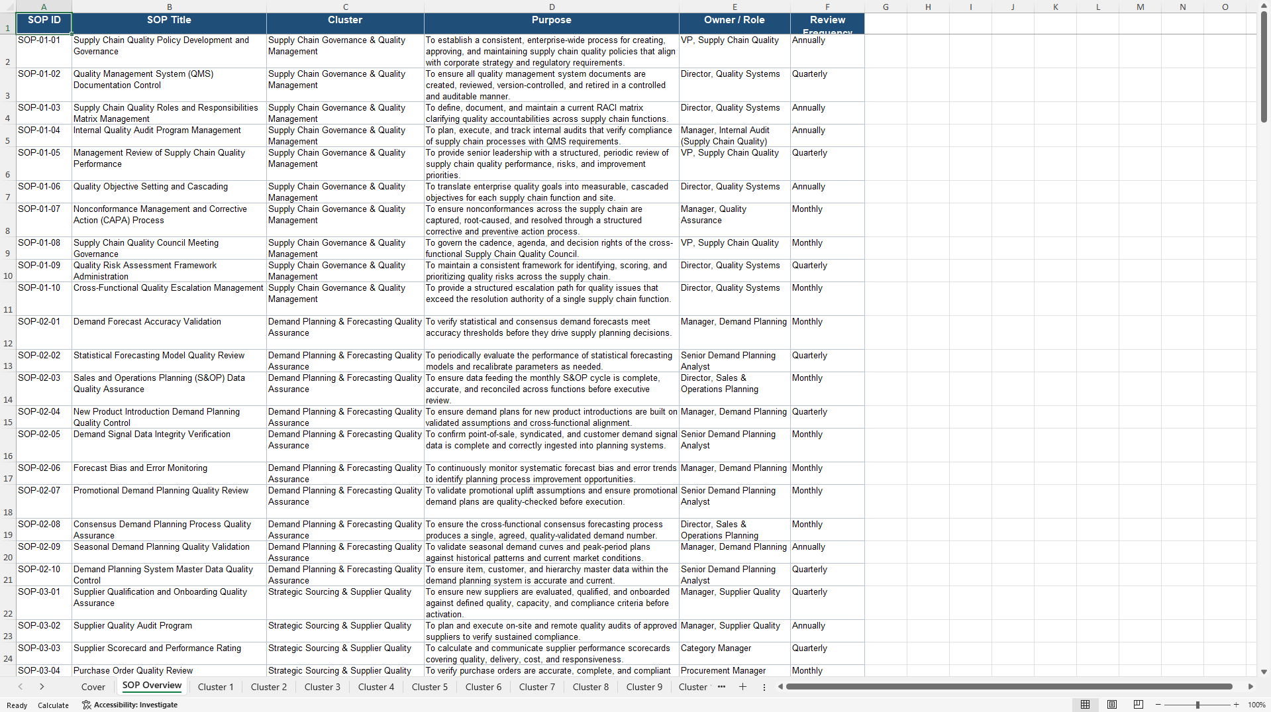Select 'Forecast Bias and Error Monitoring' cell

click(169, 474)
